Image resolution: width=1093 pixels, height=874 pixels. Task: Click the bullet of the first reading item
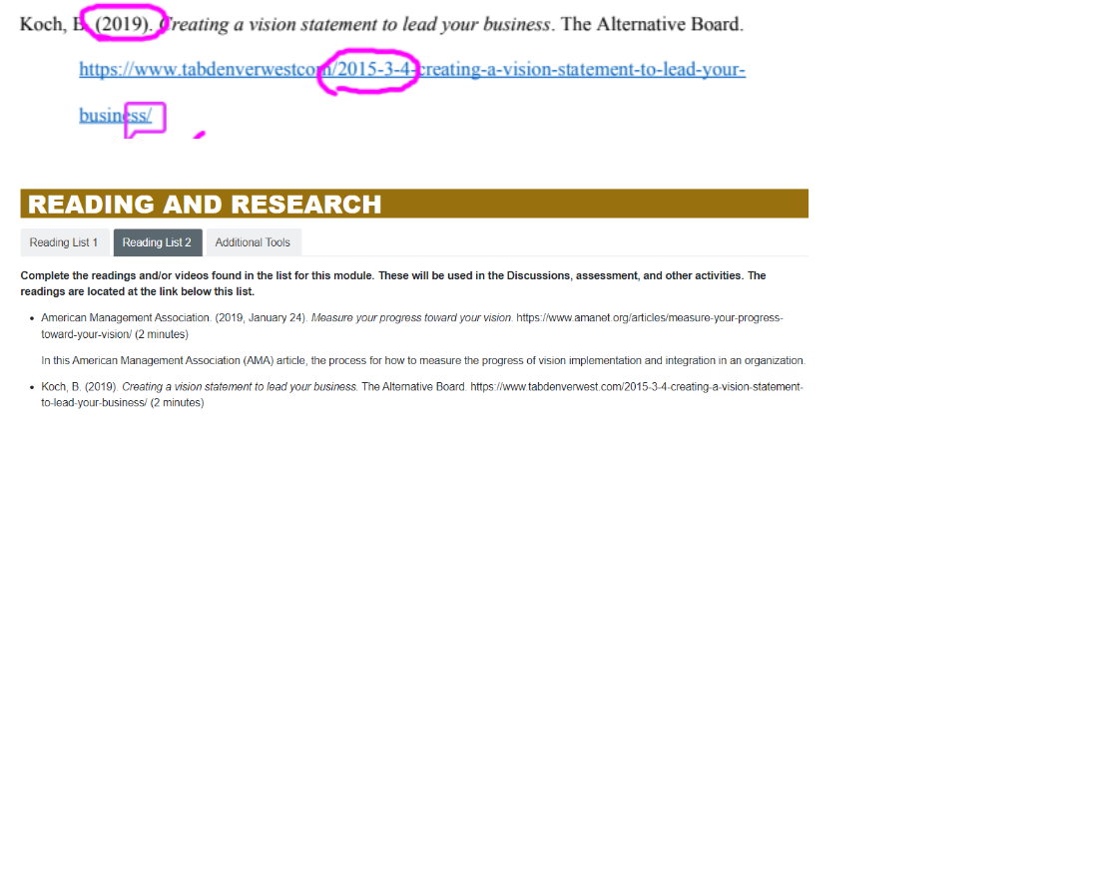[31, 317]
